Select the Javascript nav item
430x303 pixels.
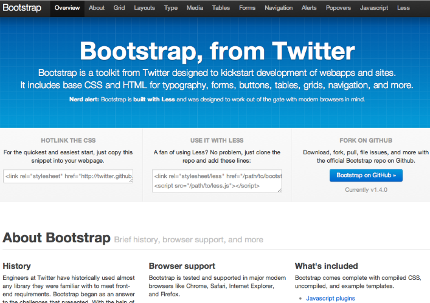[x=374, y=8]
